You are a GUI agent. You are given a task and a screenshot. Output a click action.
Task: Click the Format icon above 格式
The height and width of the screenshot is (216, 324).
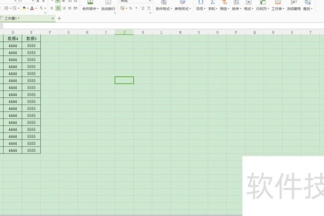tap(248, 2)
